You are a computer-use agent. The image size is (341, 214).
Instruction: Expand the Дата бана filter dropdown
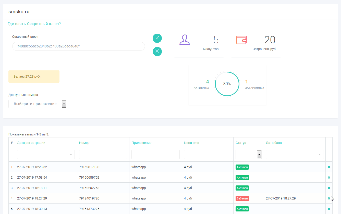tap(294, 155)
